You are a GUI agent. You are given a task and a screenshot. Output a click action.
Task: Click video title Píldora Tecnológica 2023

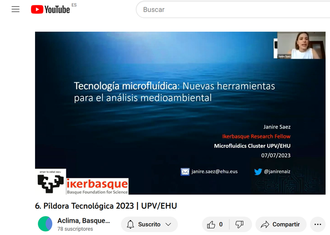point(106,206)
